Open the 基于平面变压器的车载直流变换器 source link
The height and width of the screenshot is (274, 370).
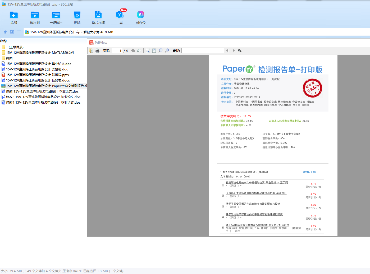coord(253,204)
